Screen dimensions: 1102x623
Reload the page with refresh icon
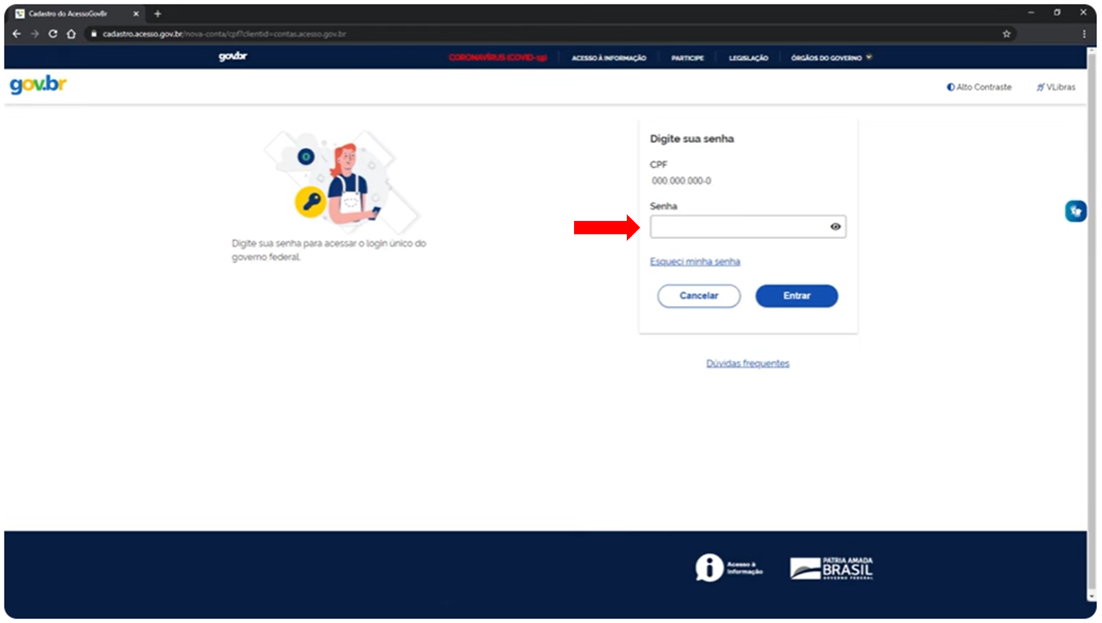(x=53, y=34)
